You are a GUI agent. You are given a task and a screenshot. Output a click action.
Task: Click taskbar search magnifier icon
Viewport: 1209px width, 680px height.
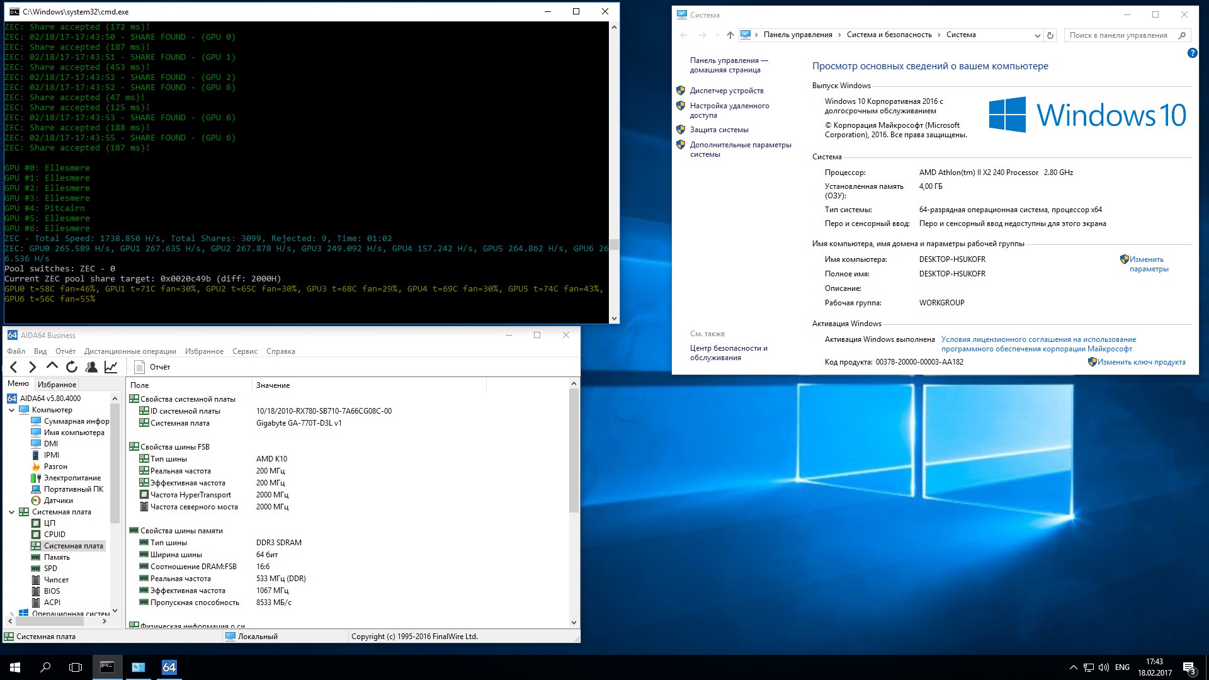tap(45, 667)
